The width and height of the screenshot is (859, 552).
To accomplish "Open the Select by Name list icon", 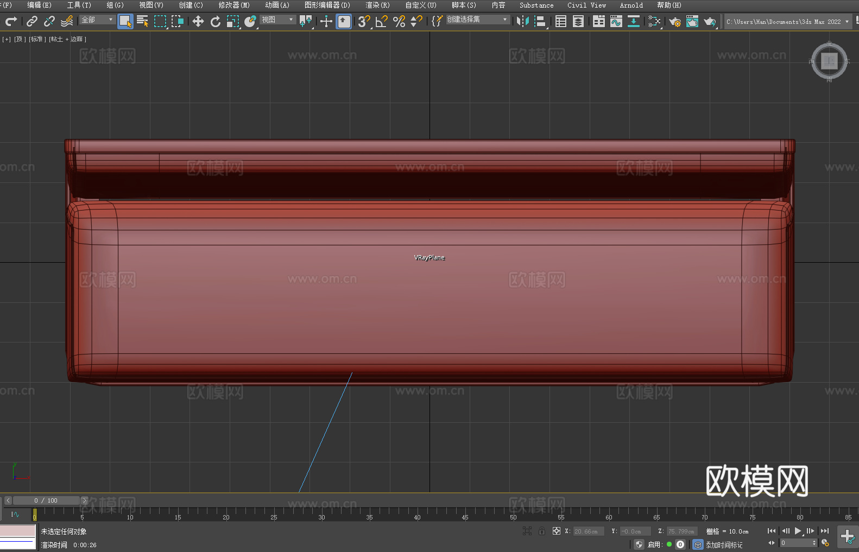I will (x=143, y=21).
